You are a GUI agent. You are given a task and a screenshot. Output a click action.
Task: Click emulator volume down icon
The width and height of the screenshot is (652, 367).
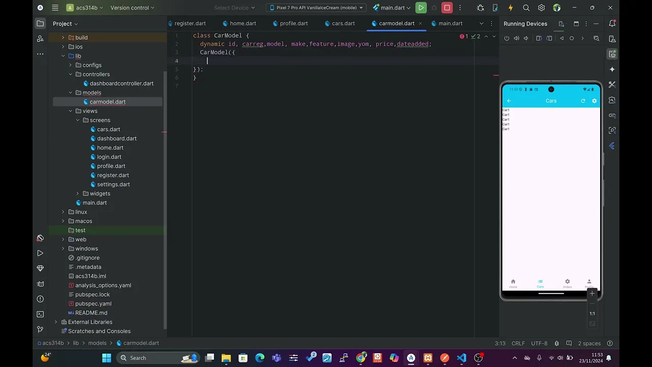[x=526, y=38]
